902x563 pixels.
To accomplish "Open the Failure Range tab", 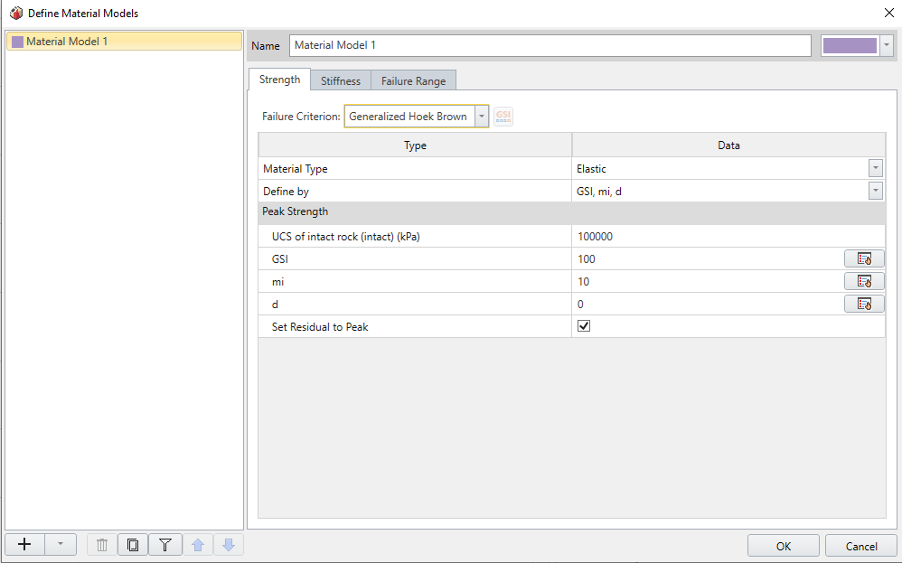I will (413, 80).
